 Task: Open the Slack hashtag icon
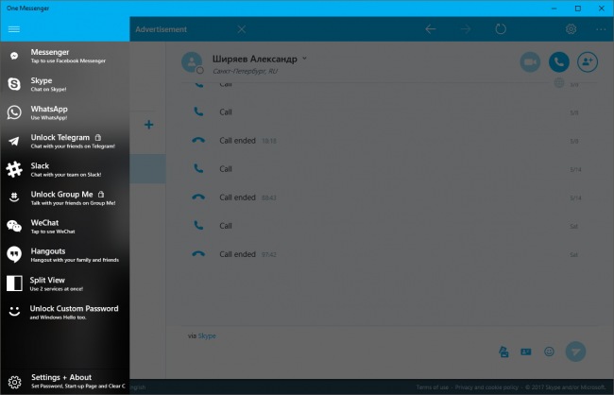point(14,169)
